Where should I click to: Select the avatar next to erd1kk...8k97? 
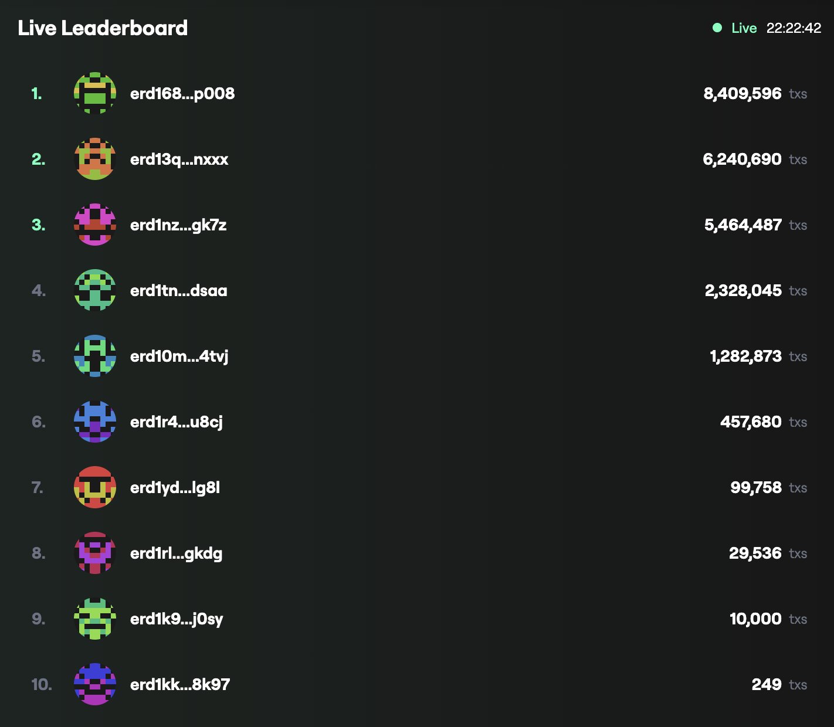[95, 684]
